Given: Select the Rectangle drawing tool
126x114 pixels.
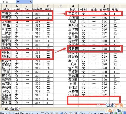Looking at the screenshot, I should pyautogui.click(x=43, y=113).
